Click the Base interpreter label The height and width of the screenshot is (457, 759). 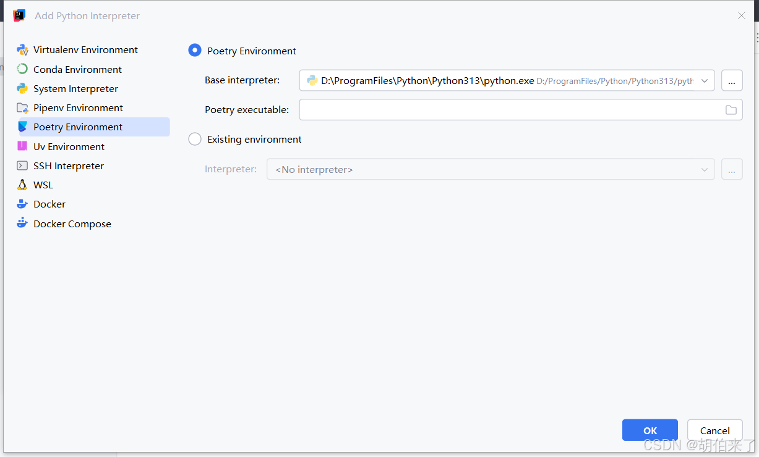(x=242, y=80)
